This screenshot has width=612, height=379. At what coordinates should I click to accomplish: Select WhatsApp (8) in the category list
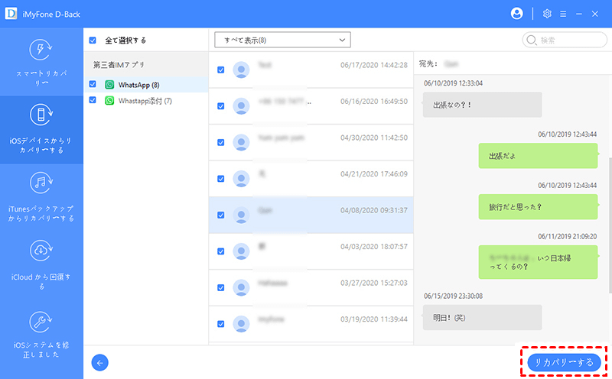[x=138, y=84]
